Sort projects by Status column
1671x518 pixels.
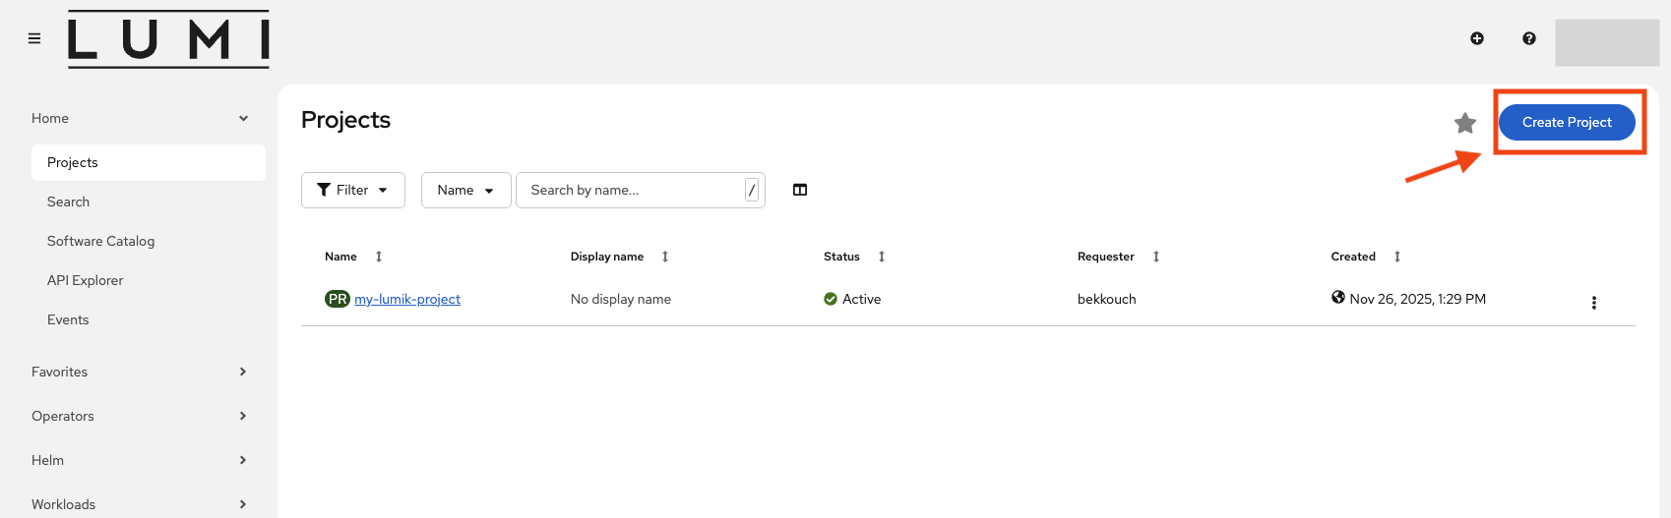pos(882,257)
